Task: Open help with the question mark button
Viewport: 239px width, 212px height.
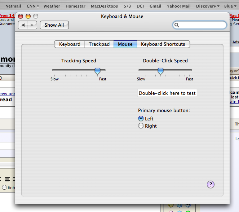Action: click(211, 184)
